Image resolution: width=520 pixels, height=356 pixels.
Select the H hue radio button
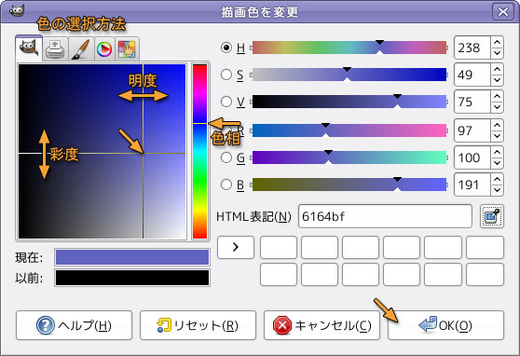[x=226, y=48]
